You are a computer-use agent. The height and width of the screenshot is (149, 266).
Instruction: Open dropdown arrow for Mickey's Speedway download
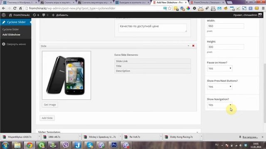[120, 137]
